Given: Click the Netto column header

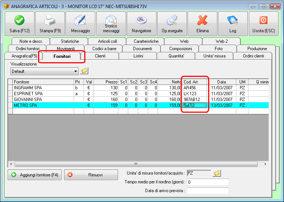Looking at the screenshot, I should pyautogui.click(x=170, y=82).
